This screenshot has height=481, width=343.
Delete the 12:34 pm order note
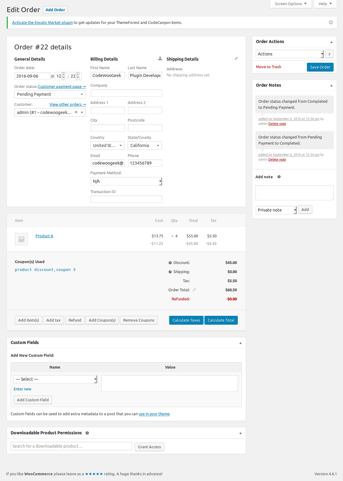277,159
